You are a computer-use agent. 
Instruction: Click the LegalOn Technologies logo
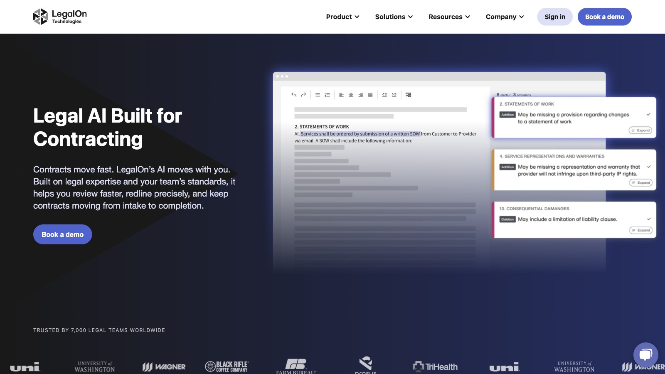tap(60, 17)
